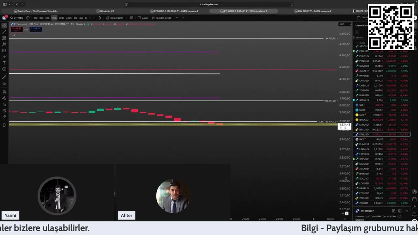This screenshot has width=418, height=235.
Task: Open the user profile avatar menu
Action: pos(5,18)
